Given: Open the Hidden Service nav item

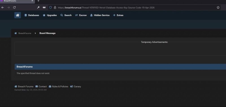Looking at the screenshot, I should (x=100, y=15).
